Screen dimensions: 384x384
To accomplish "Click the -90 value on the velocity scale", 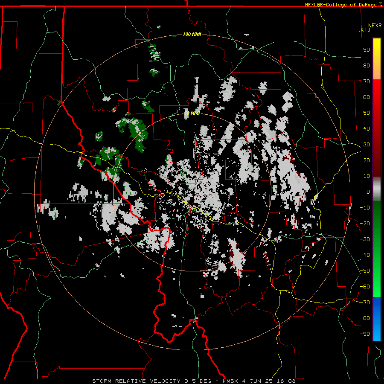I will click(x=365, y=334).
